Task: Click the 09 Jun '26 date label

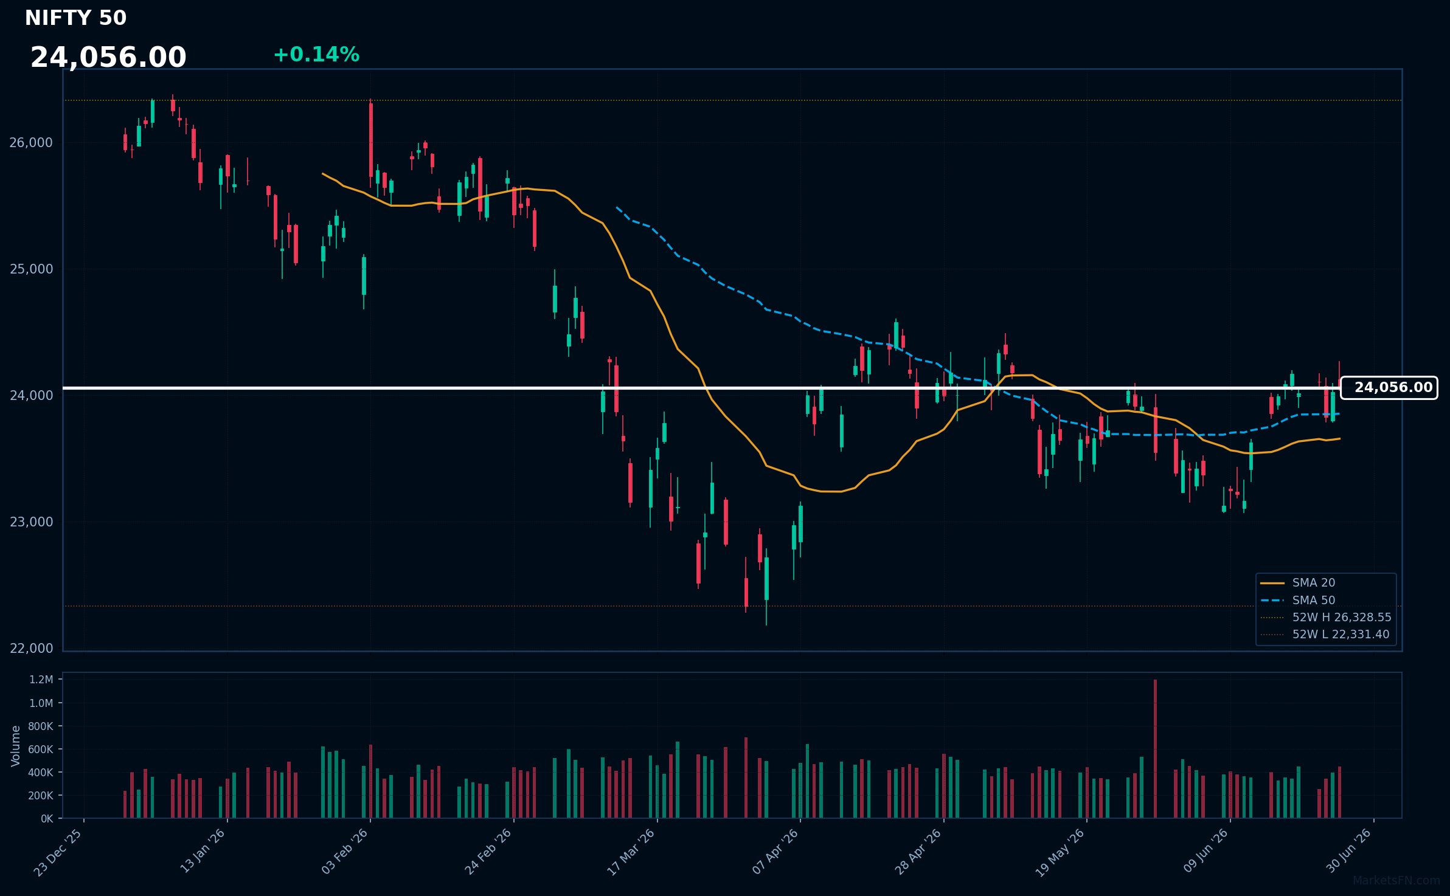Action: coord(1206,851)
